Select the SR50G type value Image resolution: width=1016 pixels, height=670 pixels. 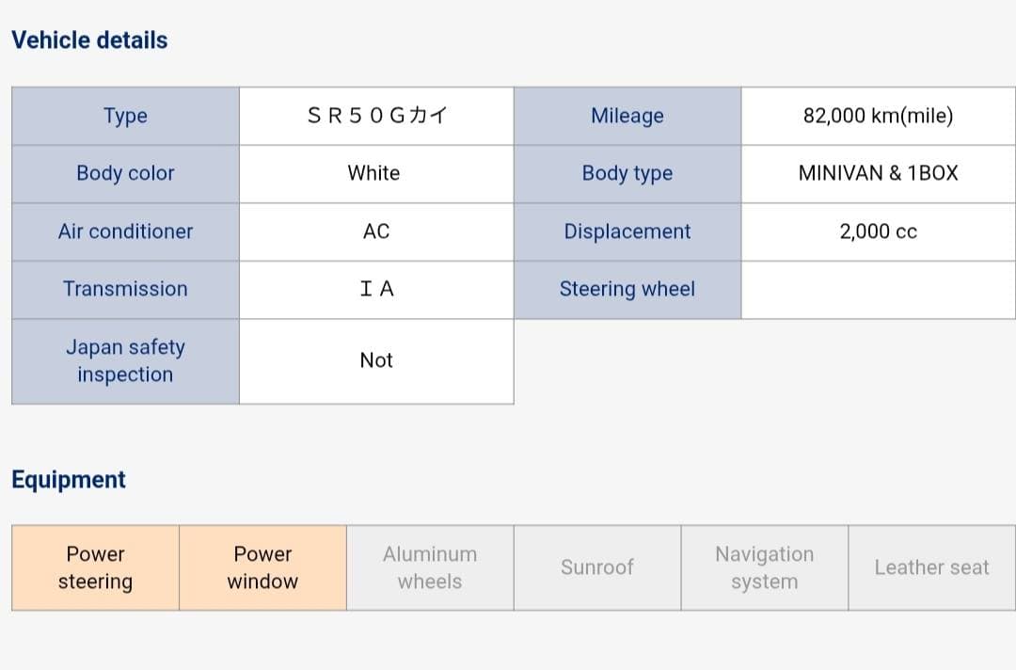376,116
